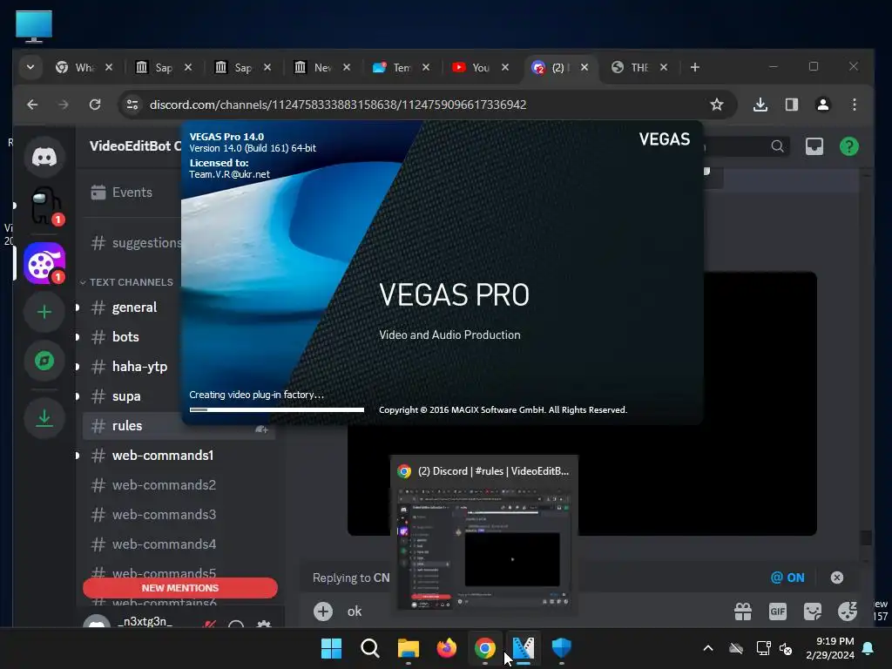
Task: Open the general channel
Action: coord(134,307)
